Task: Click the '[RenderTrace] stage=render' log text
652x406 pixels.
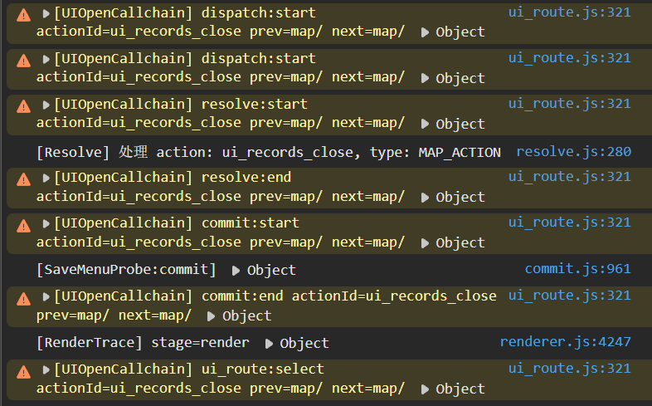Action: (x=143, y=343)
